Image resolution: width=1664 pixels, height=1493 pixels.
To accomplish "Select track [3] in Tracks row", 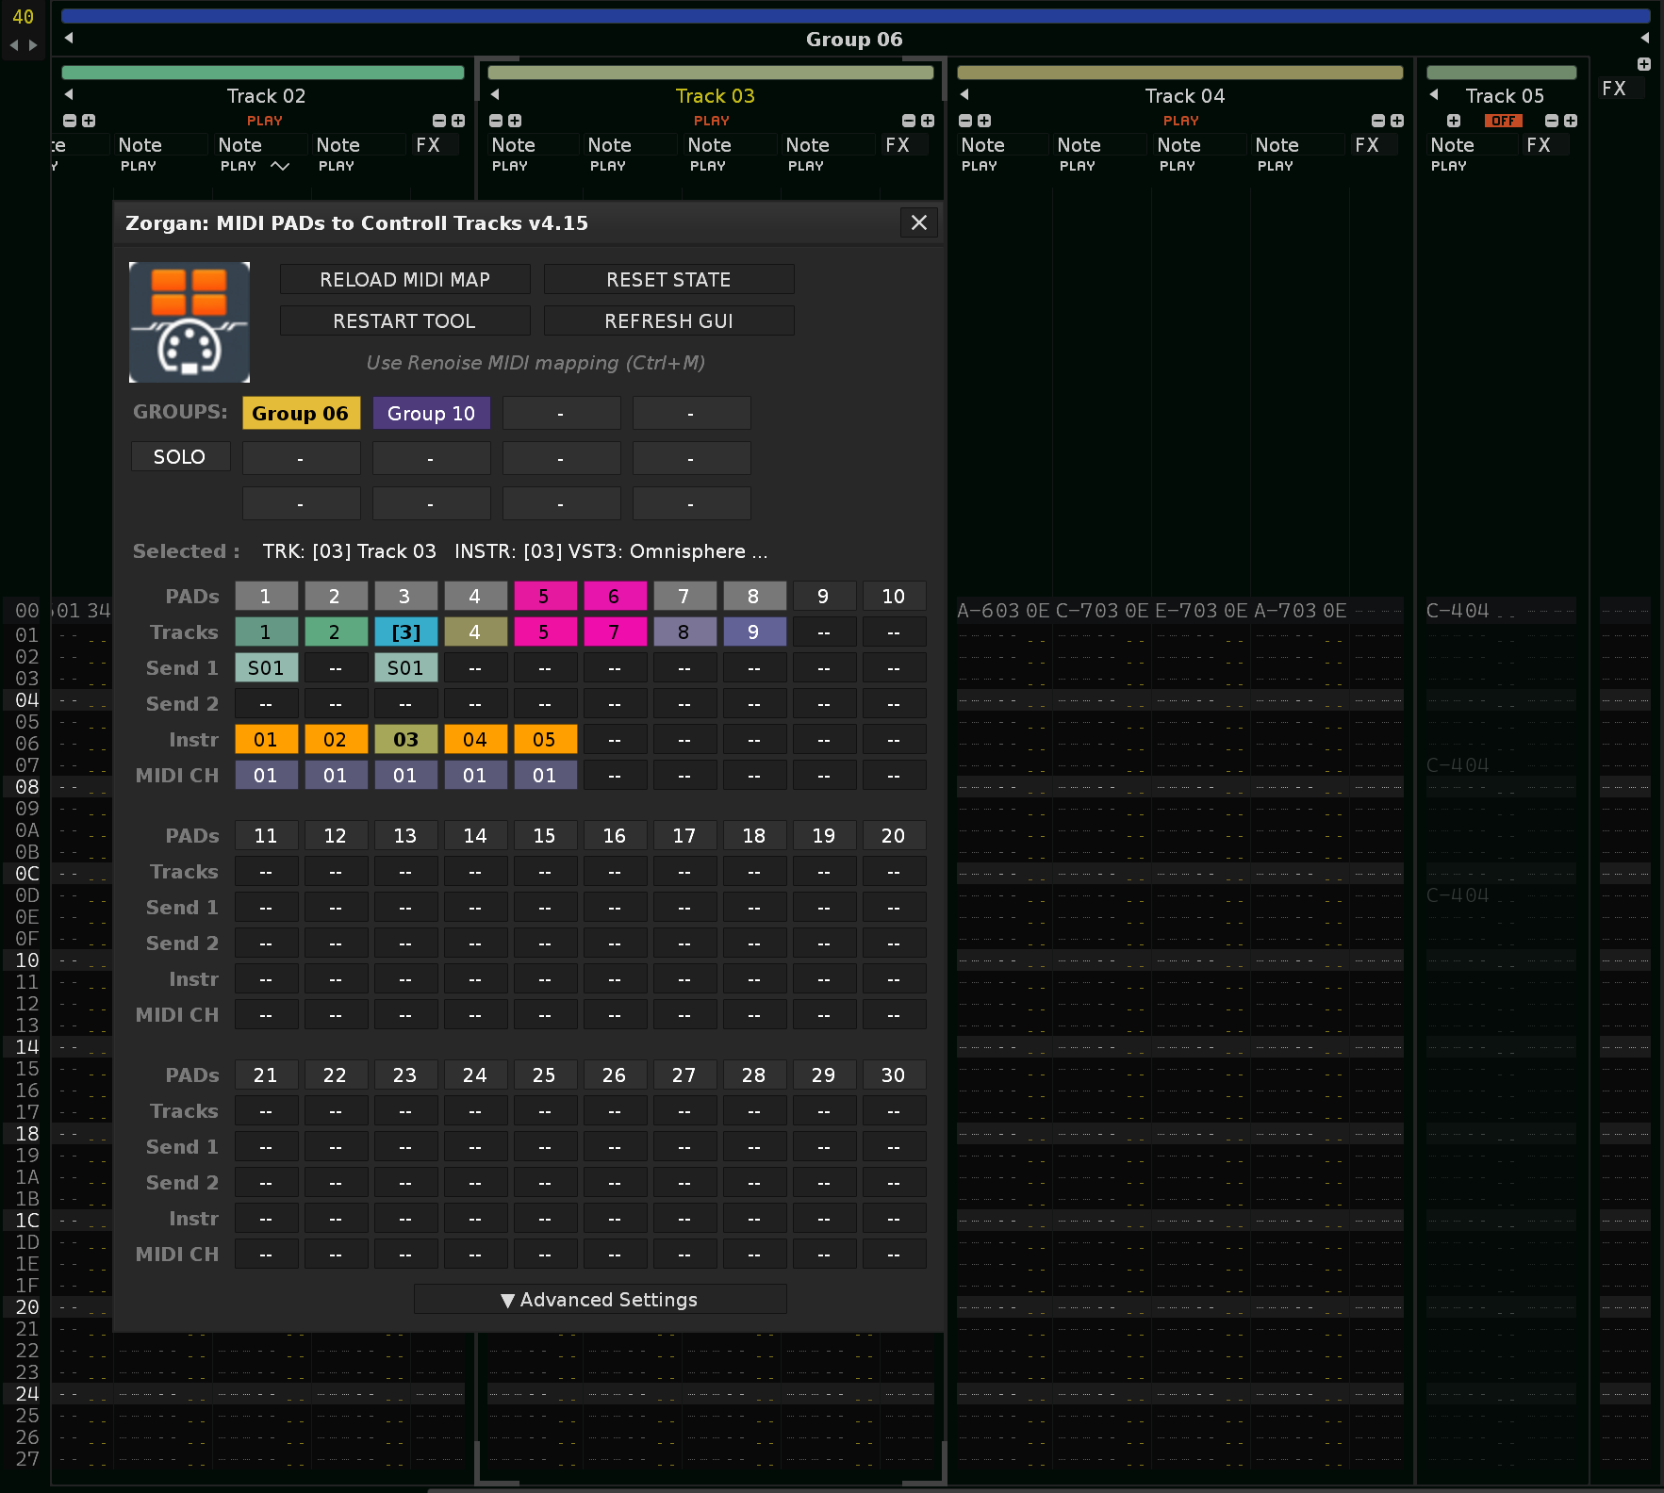I will pos(405,632).
